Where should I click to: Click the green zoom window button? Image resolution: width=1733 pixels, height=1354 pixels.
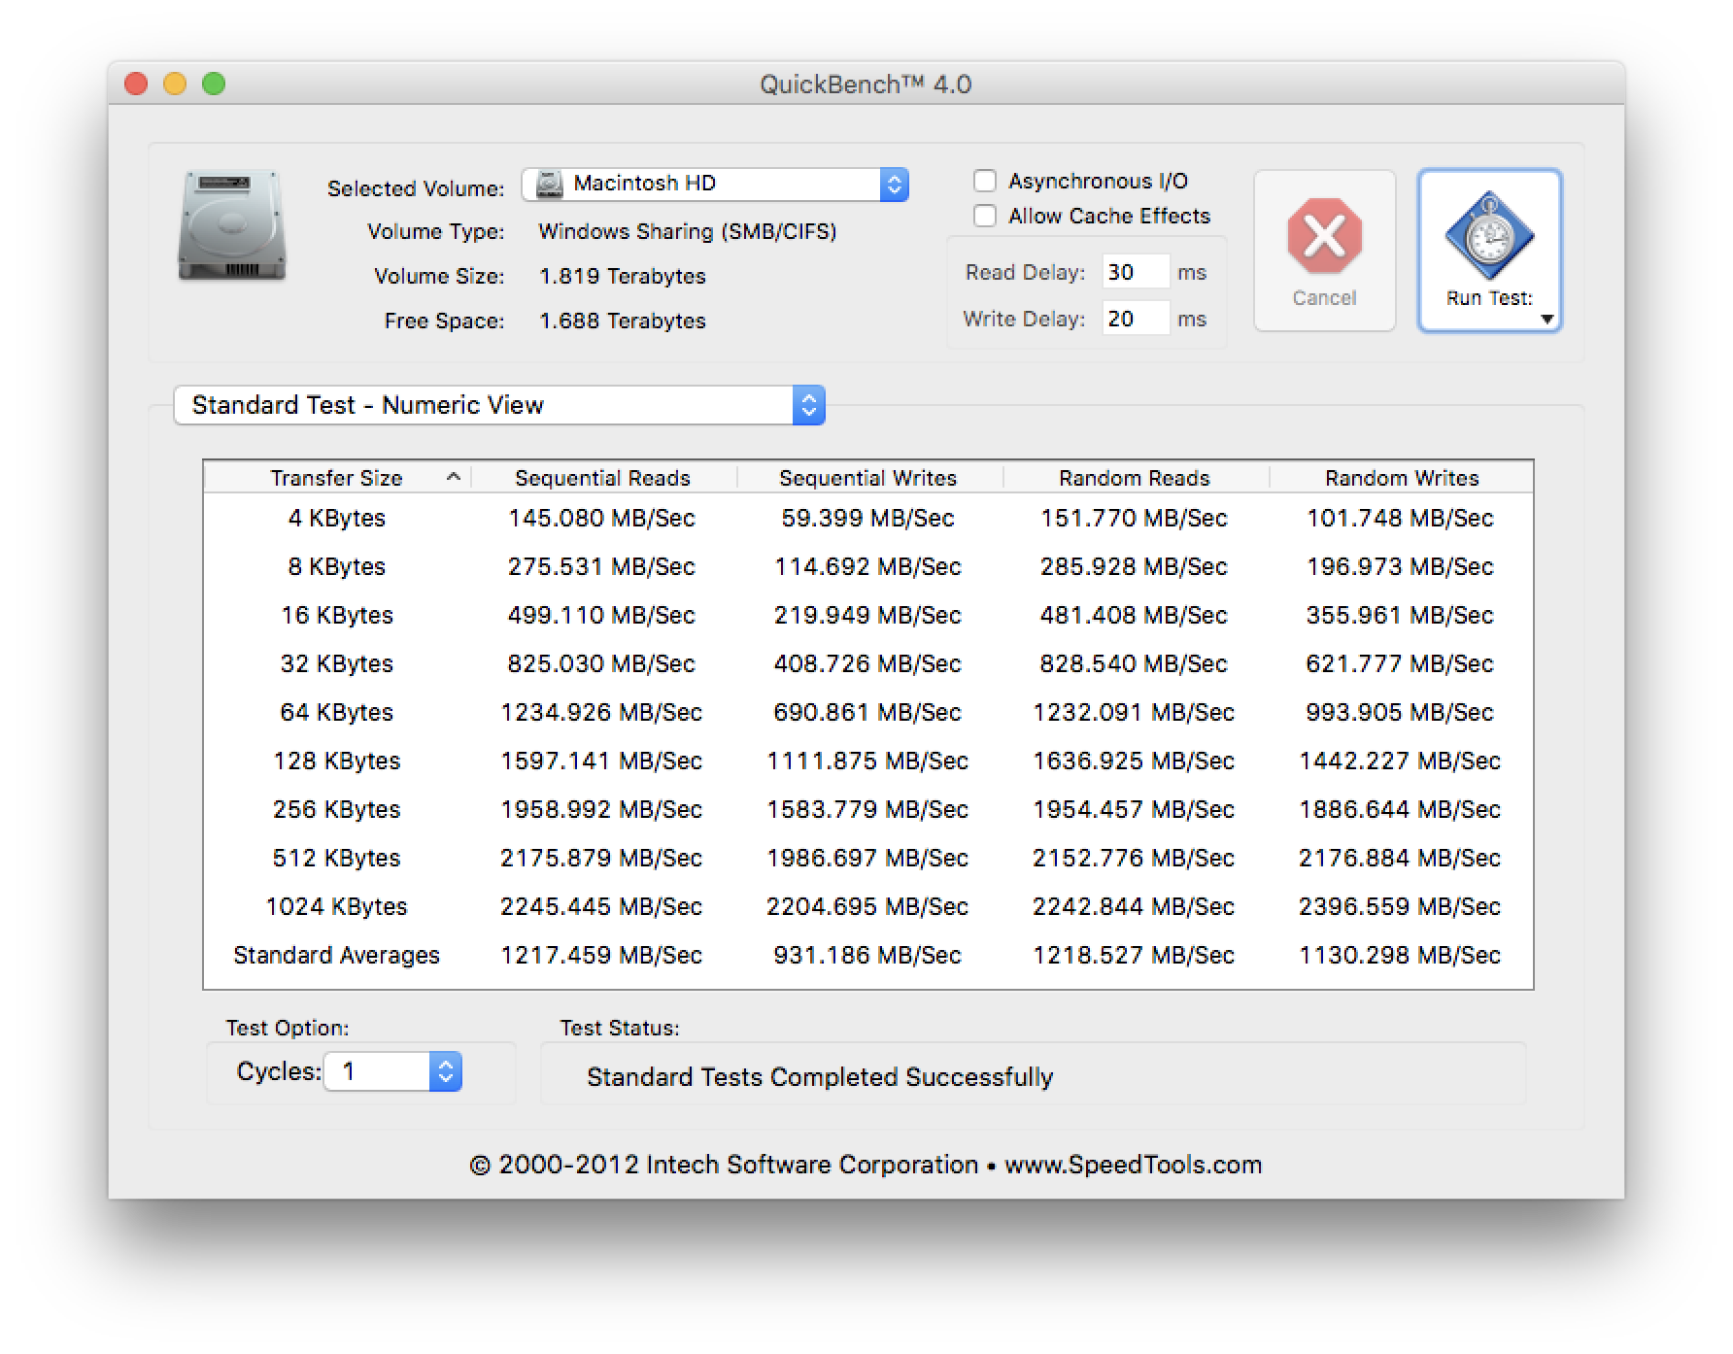214,85
